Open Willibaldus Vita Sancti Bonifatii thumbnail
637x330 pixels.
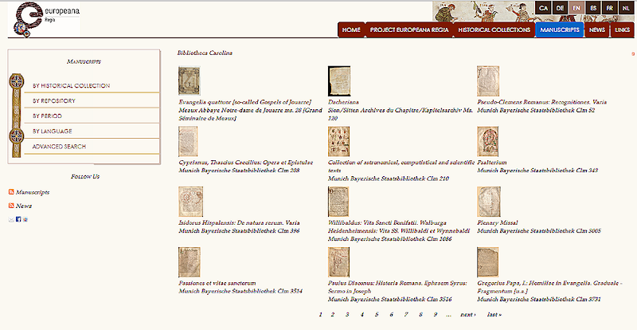point(338,202)
